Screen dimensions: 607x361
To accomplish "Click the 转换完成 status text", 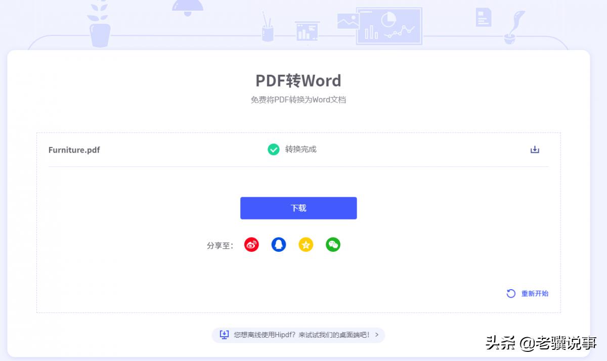I will click(301, 150).
